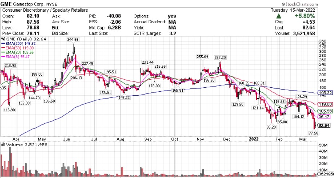The image size is (334, 178).
Task: Click the 255.69 high label
Action: point(203,57)
